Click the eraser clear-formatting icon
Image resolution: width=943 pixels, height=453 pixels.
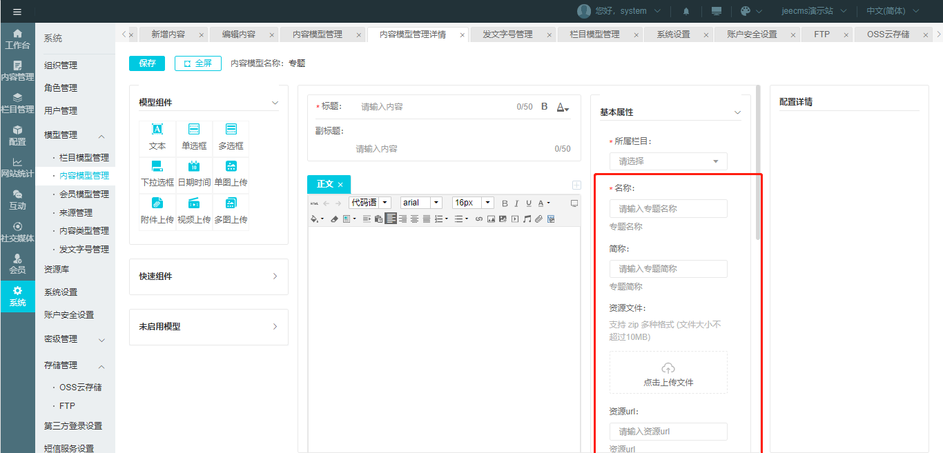tap(335, 219)
